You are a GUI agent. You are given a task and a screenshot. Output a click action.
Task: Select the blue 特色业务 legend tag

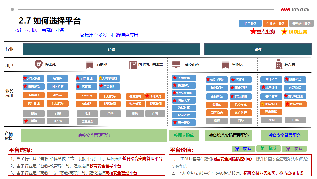point(250,24)
